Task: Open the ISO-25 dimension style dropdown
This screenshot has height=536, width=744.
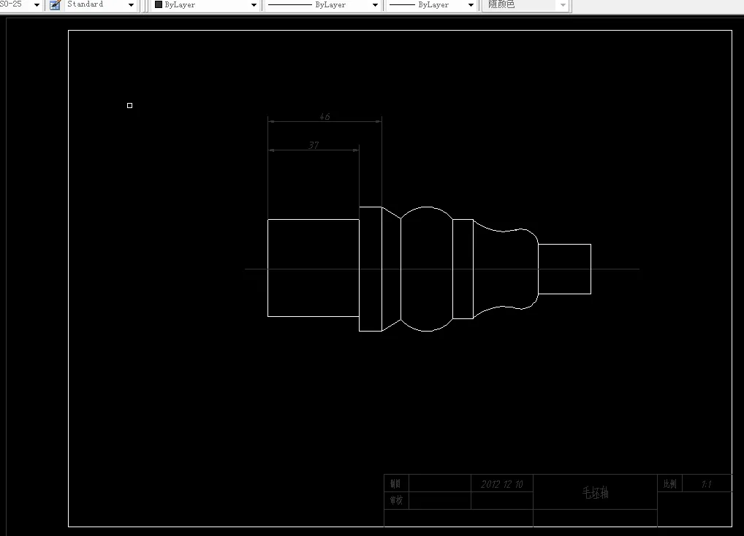Action: [37, 4]
